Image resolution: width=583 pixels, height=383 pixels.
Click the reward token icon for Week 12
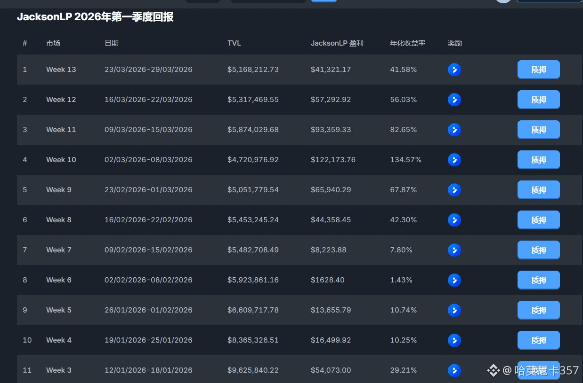[x=454, y=100]
